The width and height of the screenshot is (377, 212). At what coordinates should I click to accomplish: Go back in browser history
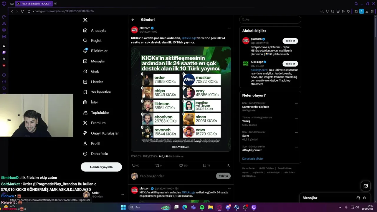tap(12, 11)
